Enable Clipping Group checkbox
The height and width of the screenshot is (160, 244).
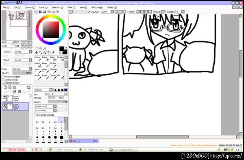pyautogui.click(x=3, y=80)
